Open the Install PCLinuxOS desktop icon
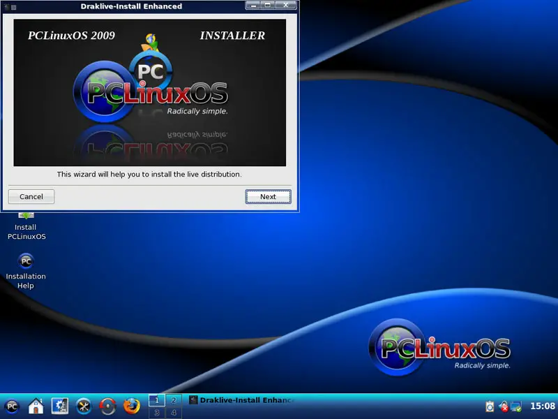This screenshot has width=558, height=419. [x=27, y=226]
